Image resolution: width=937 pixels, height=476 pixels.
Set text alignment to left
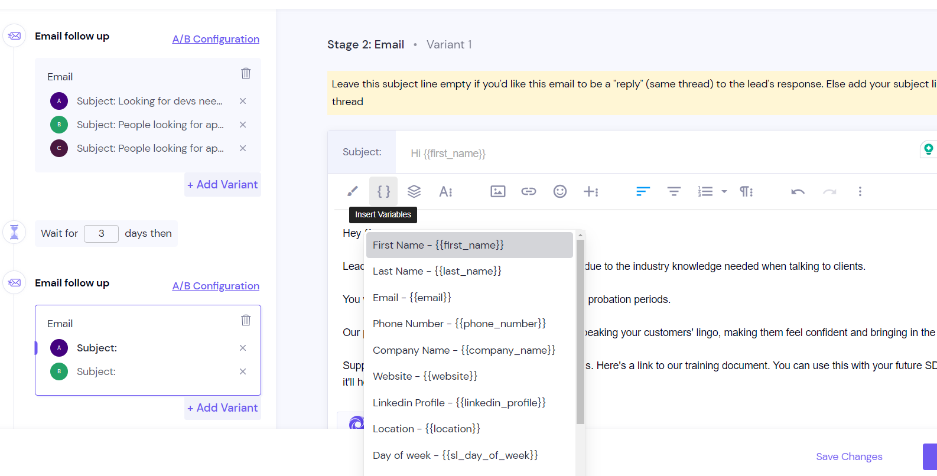click(643, 191)
